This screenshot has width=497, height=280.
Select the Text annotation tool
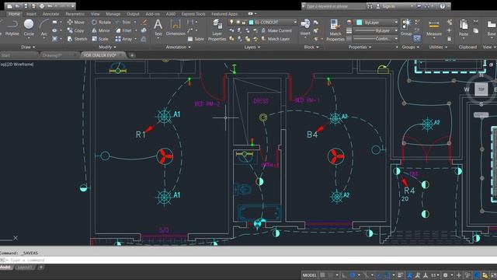pos(158,27)
